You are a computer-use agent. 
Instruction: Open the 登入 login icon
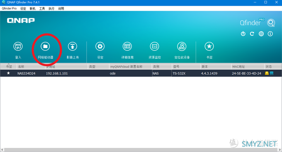click(x=18, y=46)
